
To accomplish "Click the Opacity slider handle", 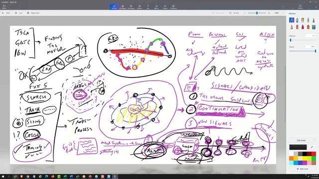I will pyautogui.click(x=316, y=51).
